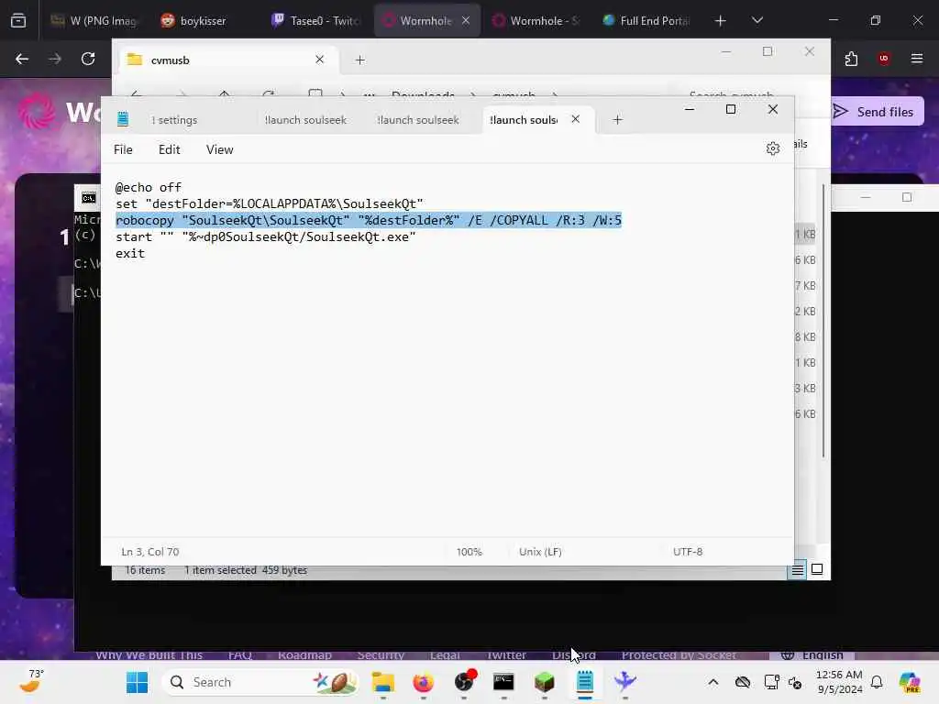Click the @echo off line
The width and height of the screenshot is (939, 704).
pos(148,187)
